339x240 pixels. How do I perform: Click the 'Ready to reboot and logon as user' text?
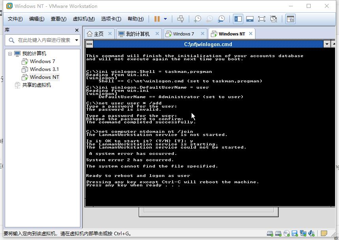[138, 176]
